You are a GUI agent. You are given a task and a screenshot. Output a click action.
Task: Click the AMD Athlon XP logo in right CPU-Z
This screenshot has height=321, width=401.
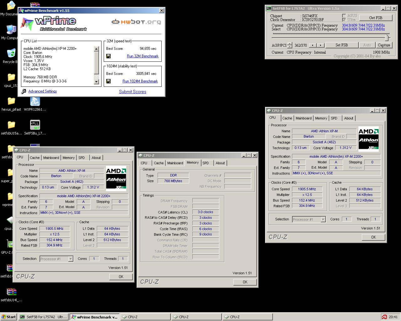pyautogui.click(x=368, y=139)
